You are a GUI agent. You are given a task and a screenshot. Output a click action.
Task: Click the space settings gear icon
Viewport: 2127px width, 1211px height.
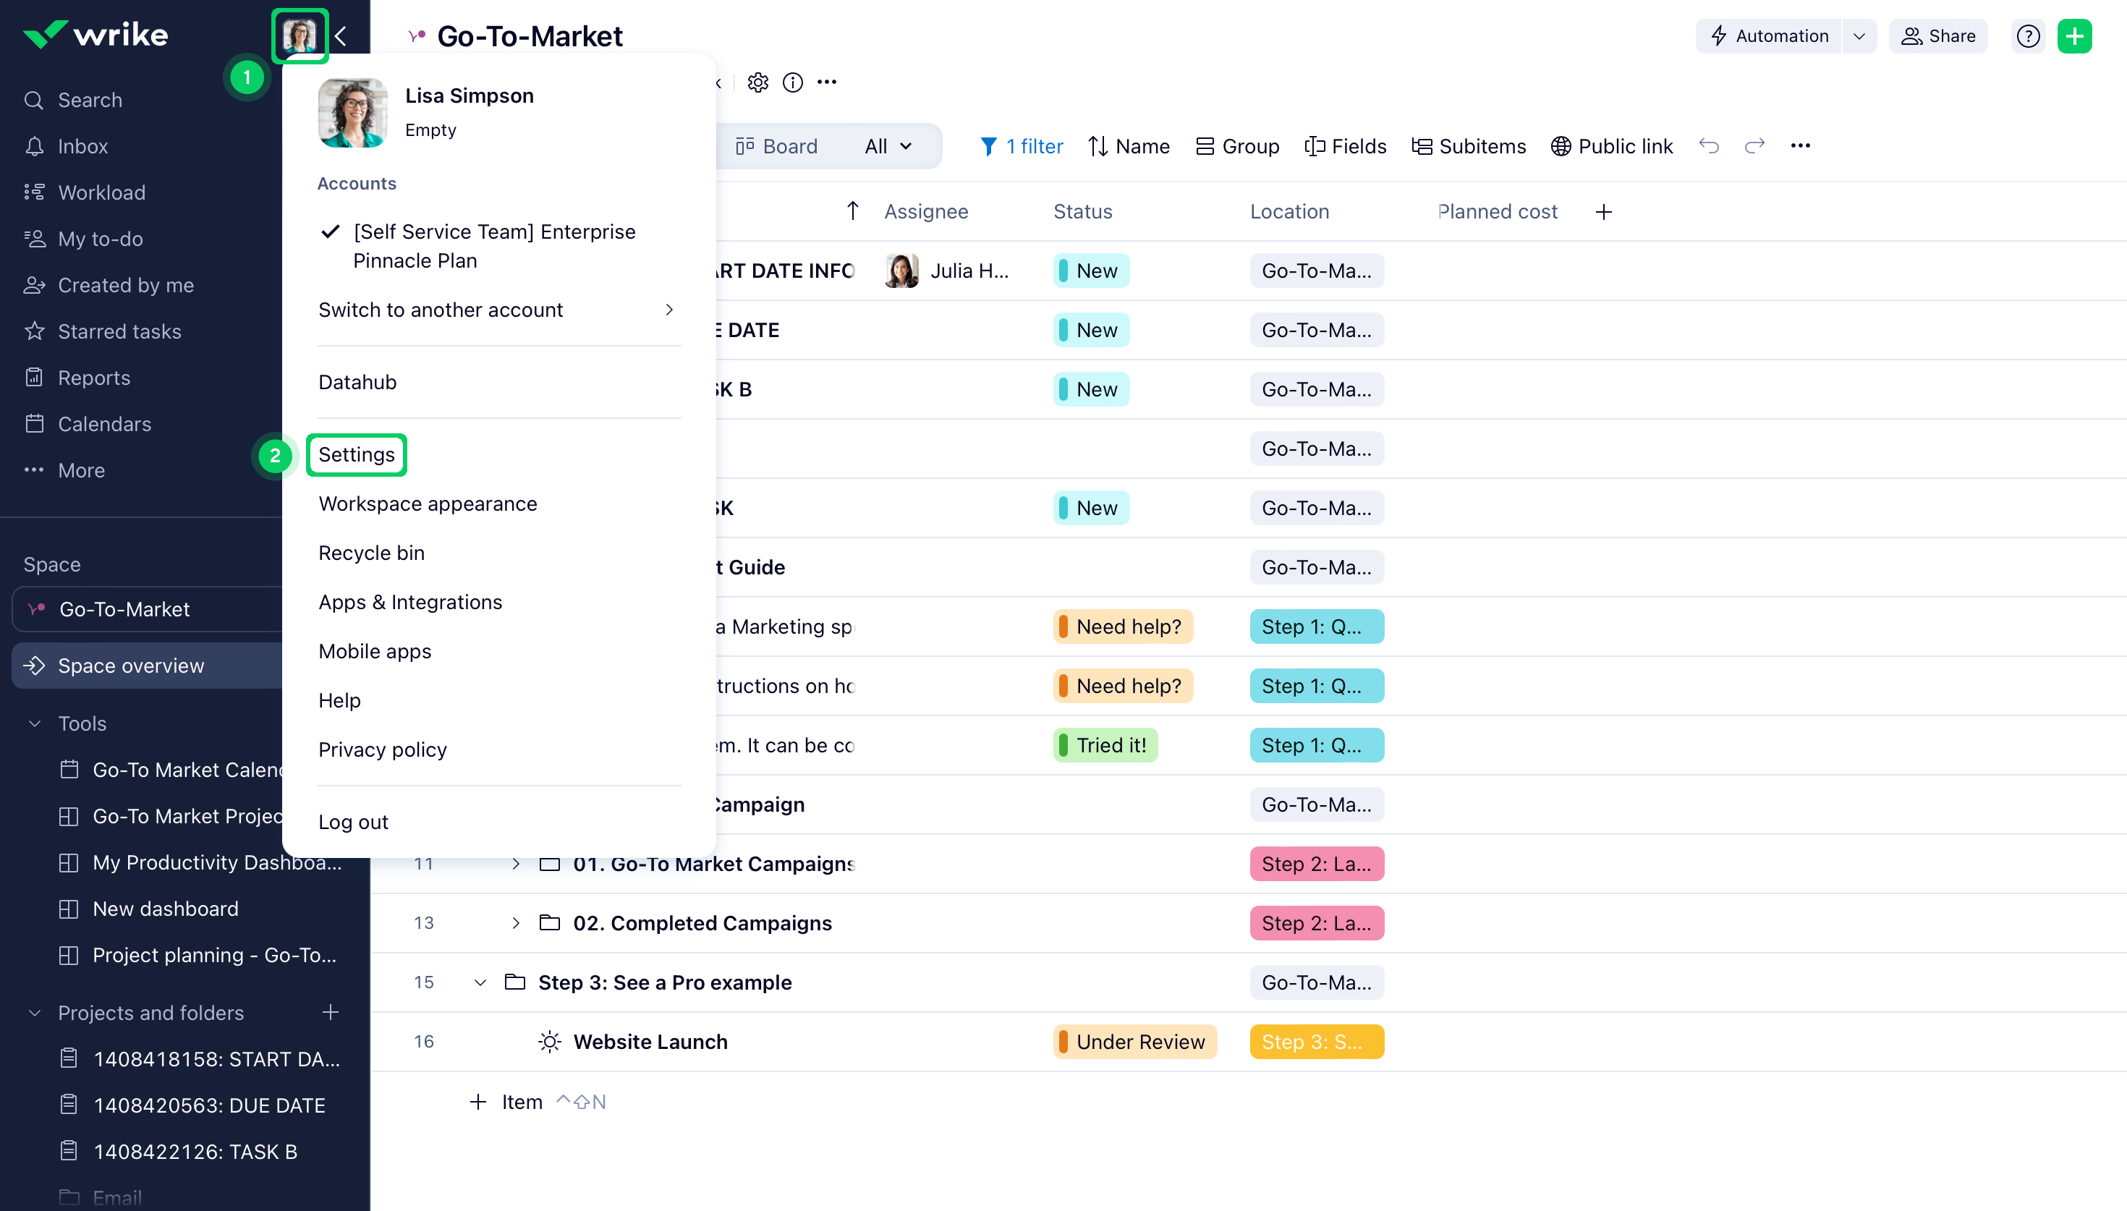click(757, 82)
